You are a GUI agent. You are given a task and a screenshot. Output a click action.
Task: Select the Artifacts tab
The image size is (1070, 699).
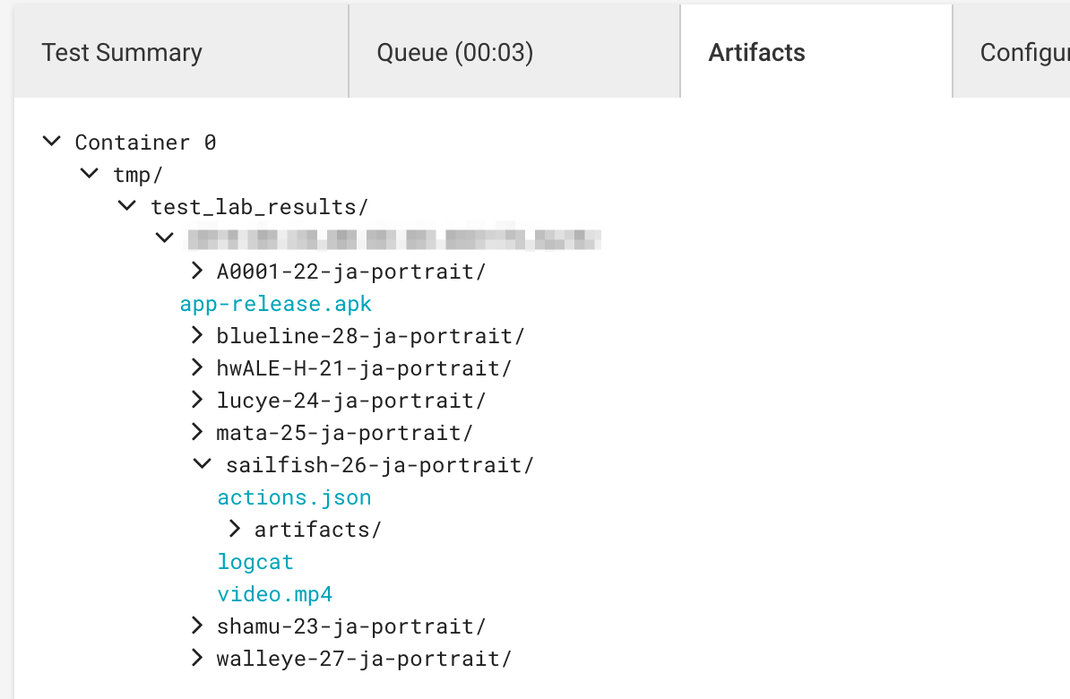point(757,52)
